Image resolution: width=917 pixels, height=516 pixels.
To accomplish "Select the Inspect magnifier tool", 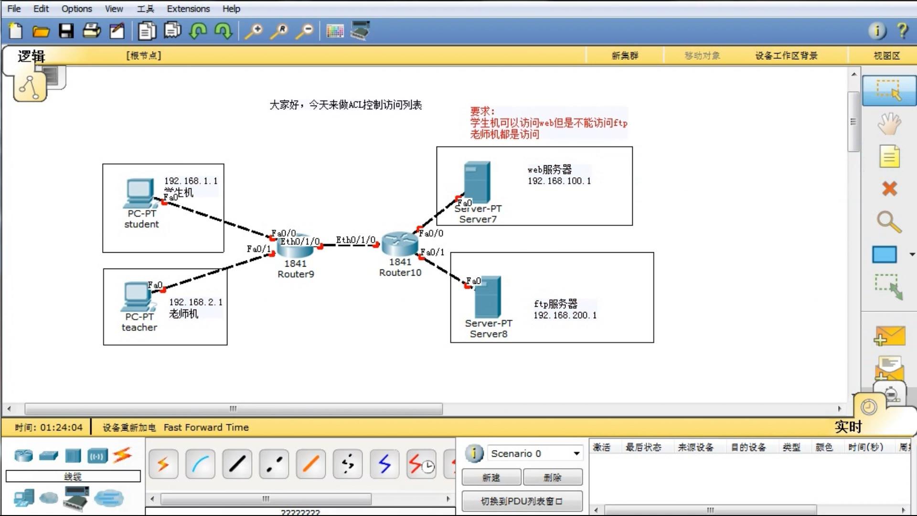I will pos(888,222).
